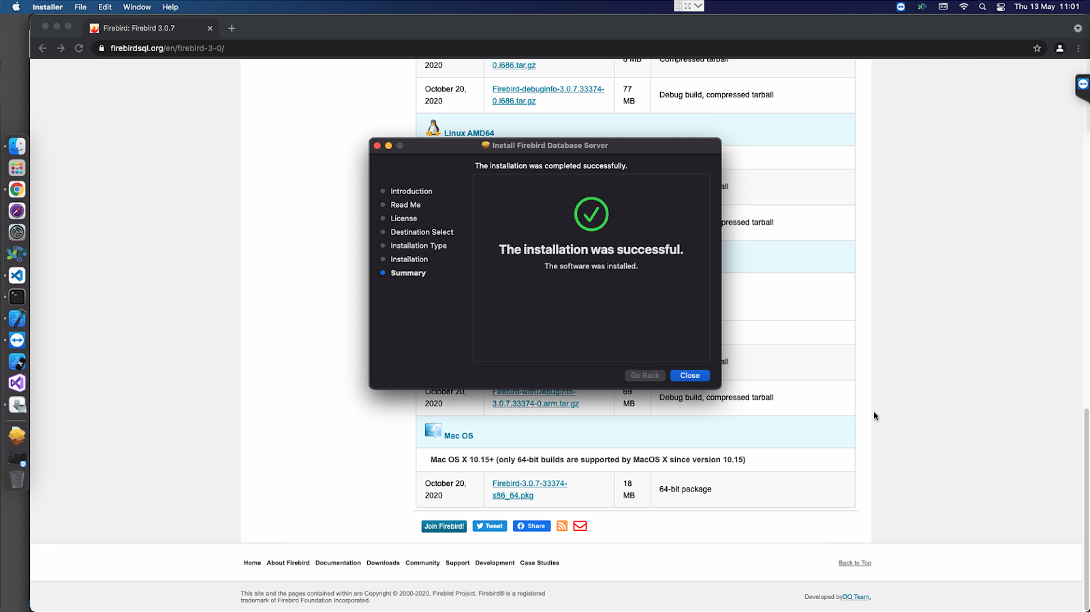Viewport: 1090px width, 612px height.
Task: Open purple Visual Studio icon in dock
Action: coord(17,383)
